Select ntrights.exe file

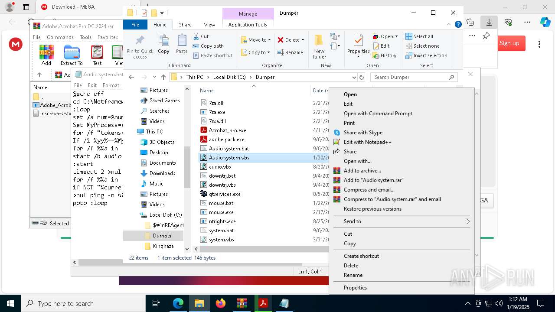pos(222,221)
